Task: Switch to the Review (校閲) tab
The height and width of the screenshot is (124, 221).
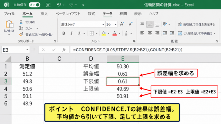Action: click(x=123, y=14)
